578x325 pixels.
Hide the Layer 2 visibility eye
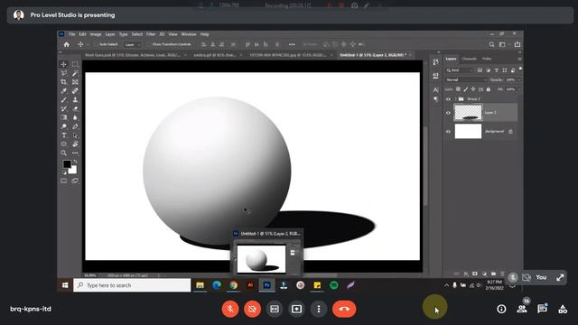tap(448, 113)
